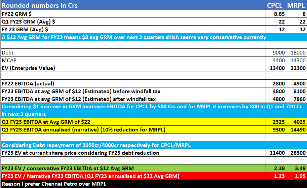Select MRPL annualised EBITDA value 14490

coord(296,129)
